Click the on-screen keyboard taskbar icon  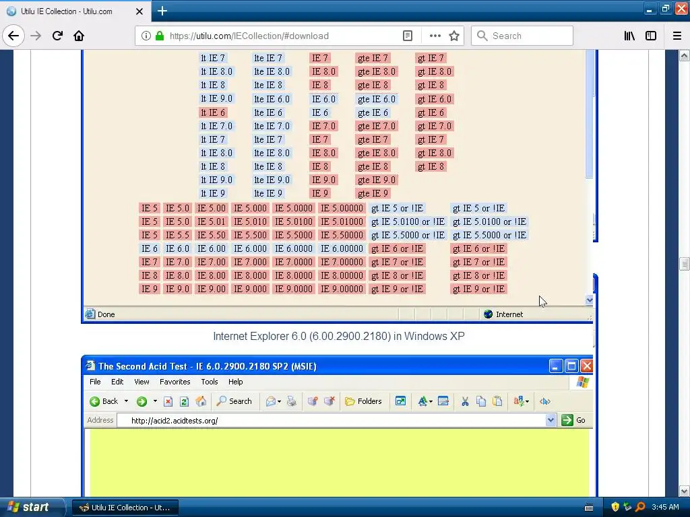coord(589,508)
